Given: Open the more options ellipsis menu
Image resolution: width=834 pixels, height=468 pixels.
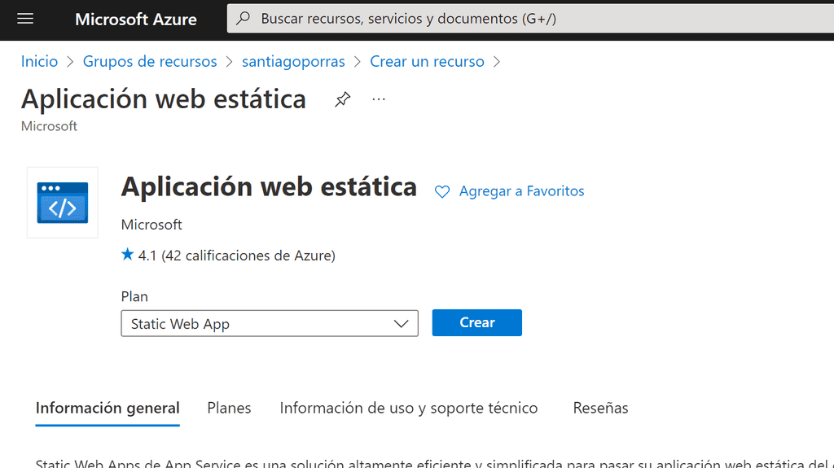Looking at the screenshot, I should [x=379, y=99].
